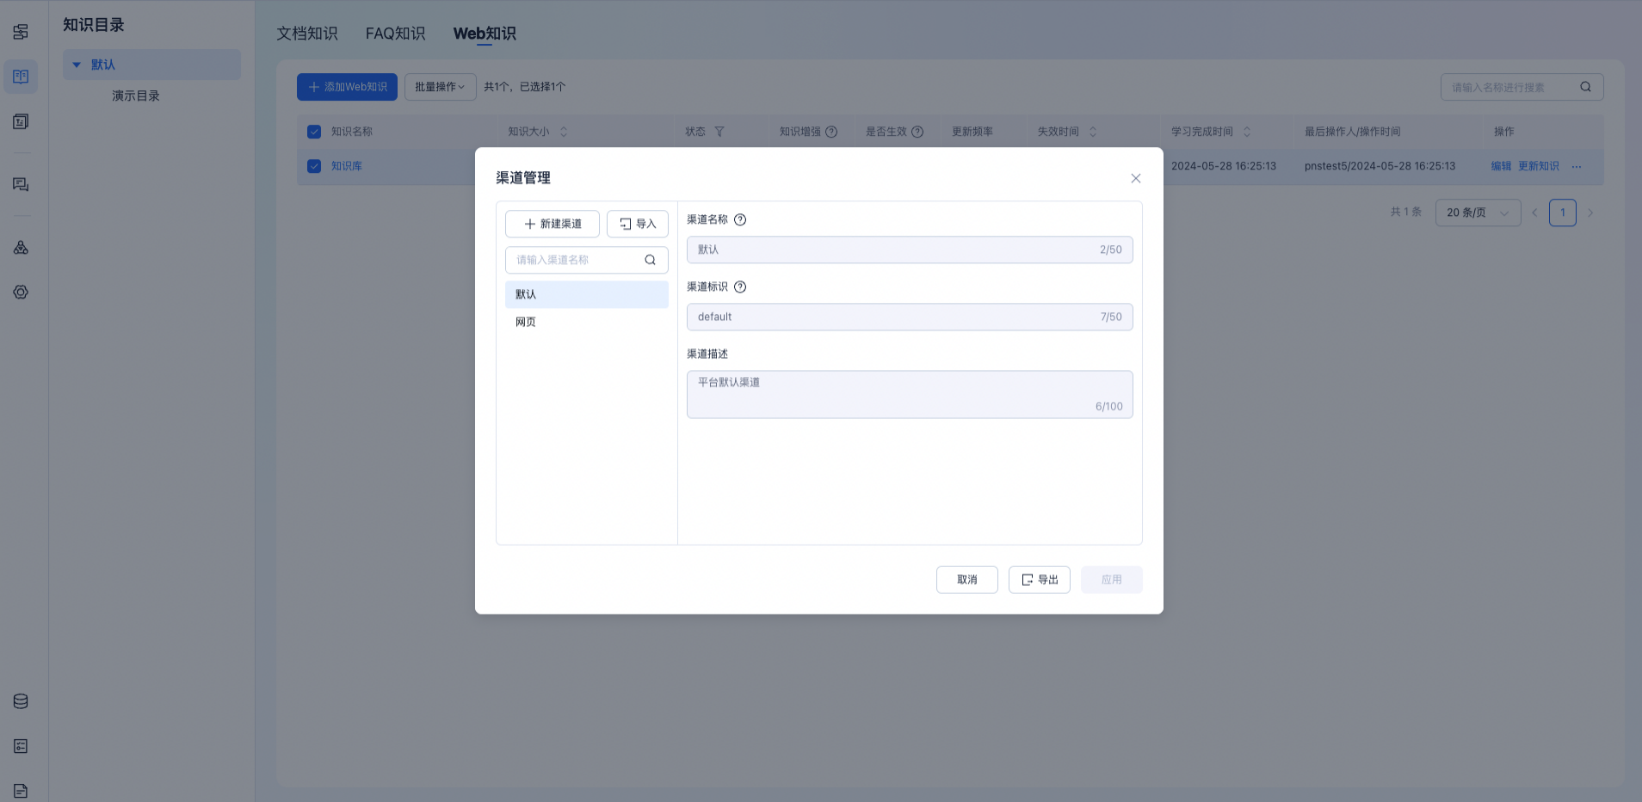Click 取消 button
Screen dimensions: 1642x802
pyautogui.click(x=967, y=580)
